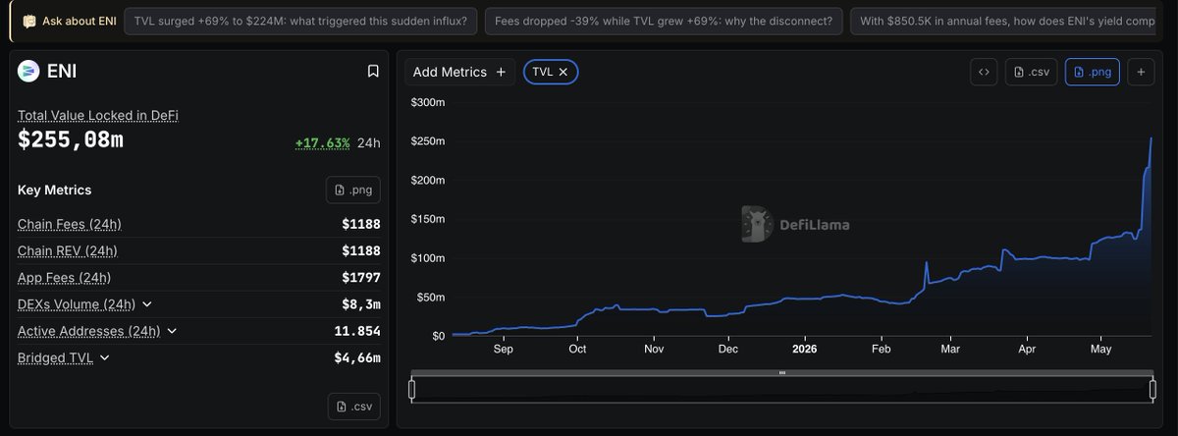Grab the right range slider handle

tap(1152, 390)
